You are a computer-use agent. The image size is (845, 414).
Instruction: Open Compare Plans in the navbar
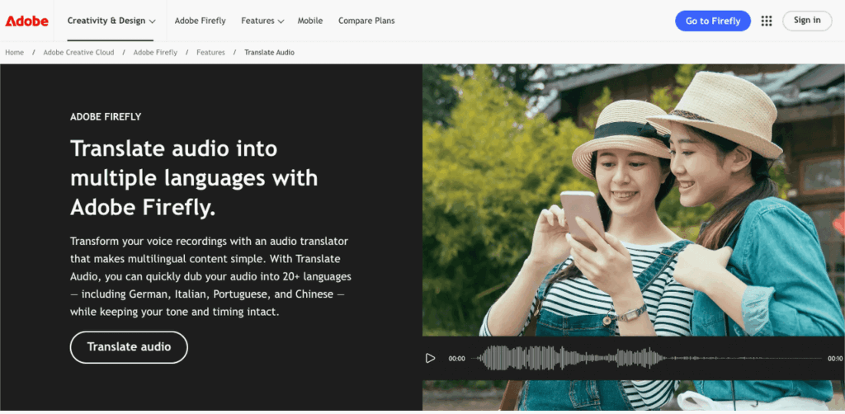click(366, 21)
